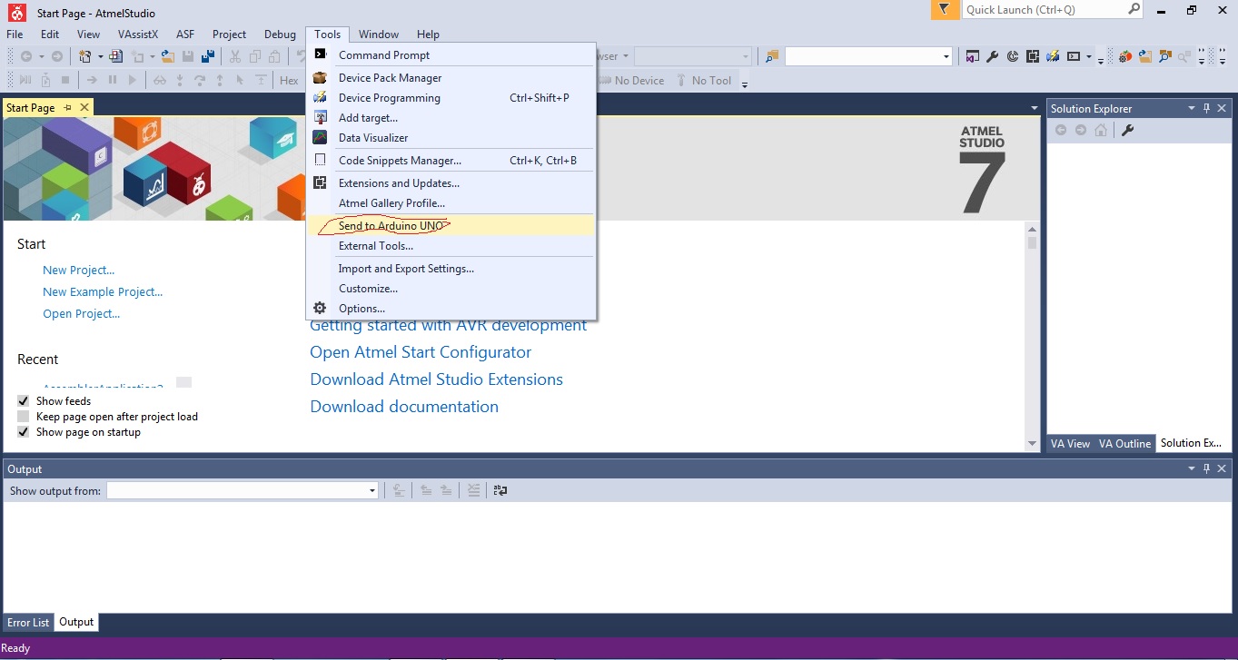Pin the Output panel
1238x660 pixels.
[x=1207, y=469]
